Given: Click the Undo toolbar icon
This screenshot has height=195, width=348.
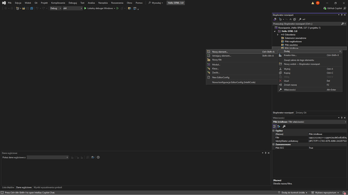Looking at the screenshot, I should point(37,9).
